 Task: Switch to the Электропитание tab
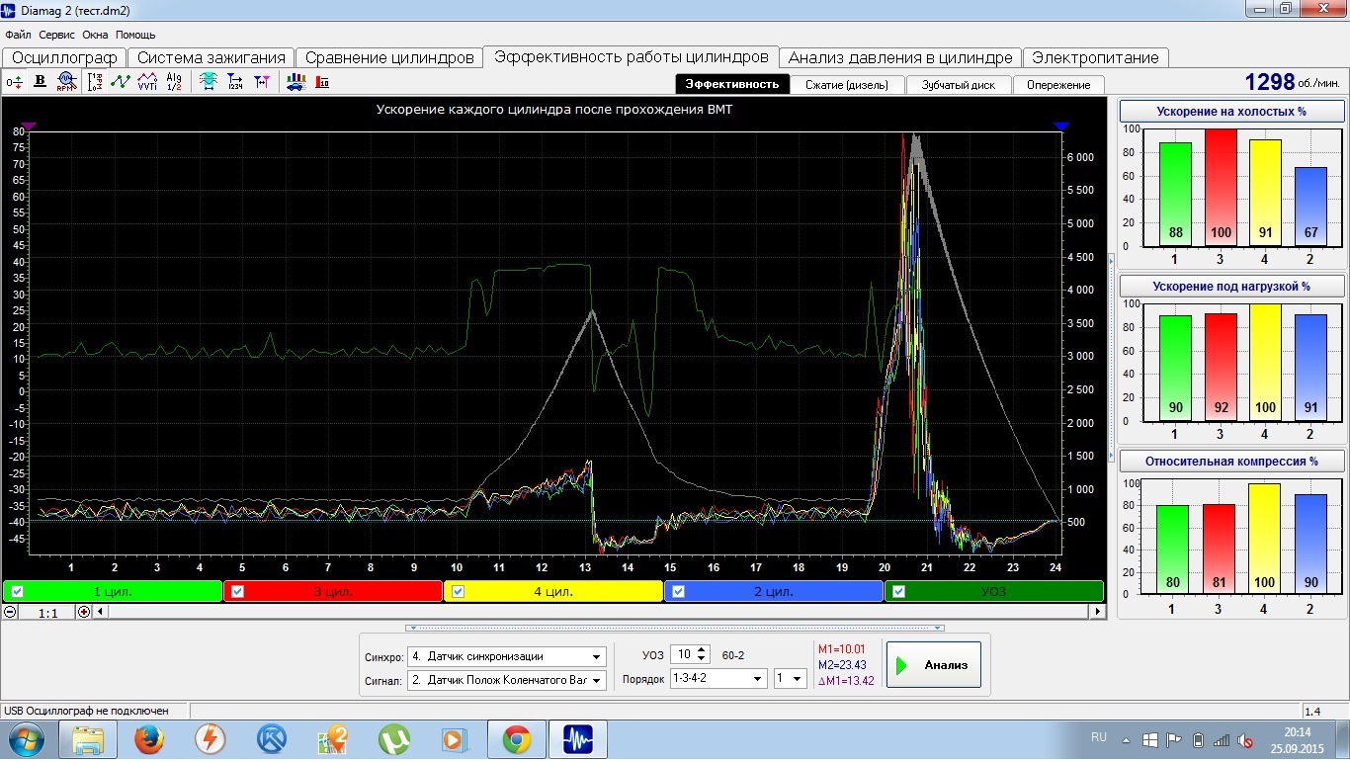pos(1095,58)
